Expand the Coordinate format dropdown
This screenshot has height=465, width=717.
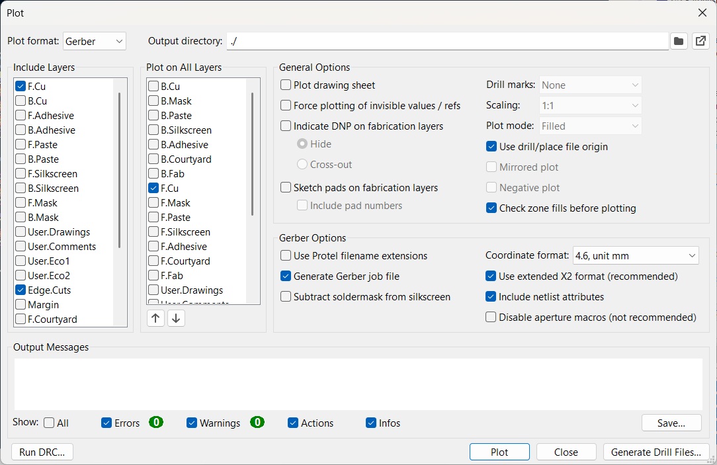tap(636, 255)
